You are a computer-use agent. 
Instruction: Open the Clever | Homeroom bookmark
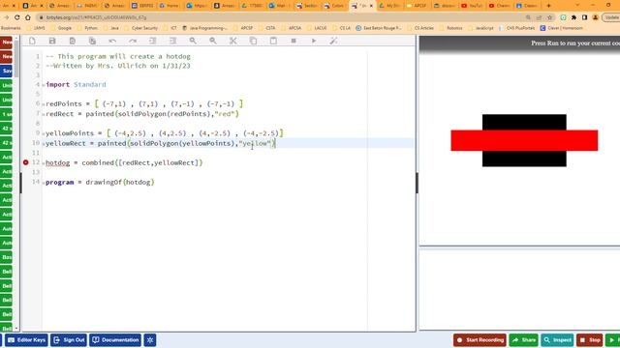click(562, 28)
